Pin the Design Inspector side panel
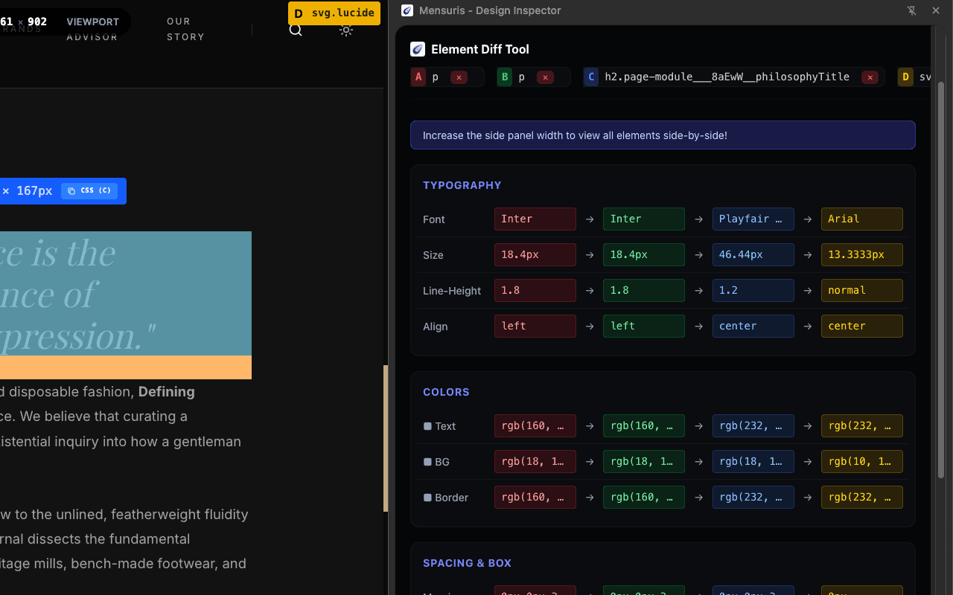This screenshot has height=595, width=953. pos(912,10)
